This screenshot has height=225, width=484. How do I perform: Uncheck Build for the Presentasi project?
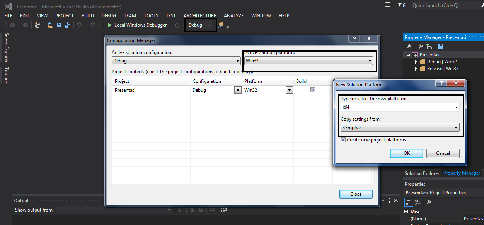tap(313, 89)
